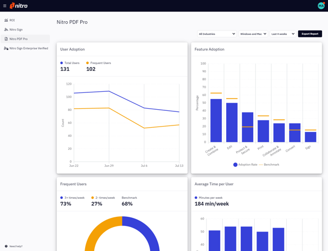
Task: Select Nitro Sign in the sidebar
Action: [x=16, y=30]
